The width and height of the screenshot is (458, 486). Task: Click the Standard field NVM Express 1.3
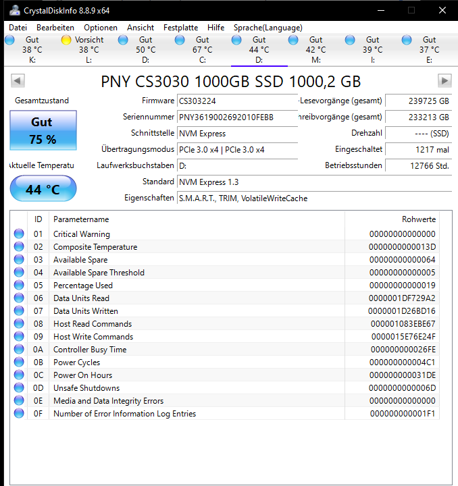314,182
